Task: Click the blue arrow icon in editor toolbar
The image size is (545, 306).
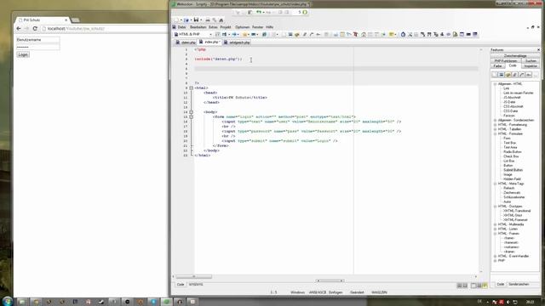Action: [234, 34]
